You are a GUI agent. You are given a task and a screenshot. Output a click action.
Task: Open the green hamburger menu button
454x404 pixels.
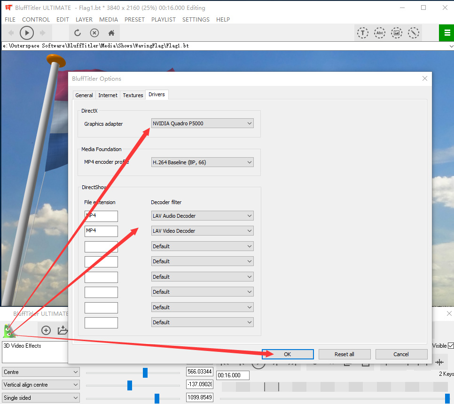(447, 33)
